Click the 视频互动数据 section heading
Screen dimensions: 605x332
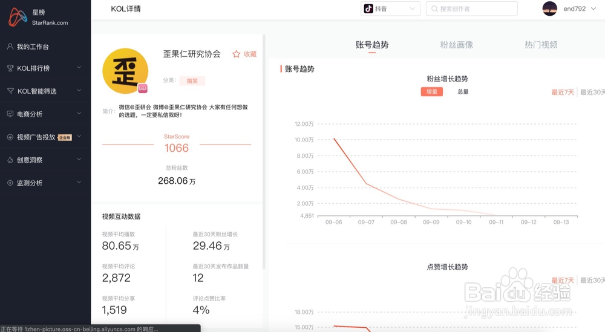pos(121,216)
